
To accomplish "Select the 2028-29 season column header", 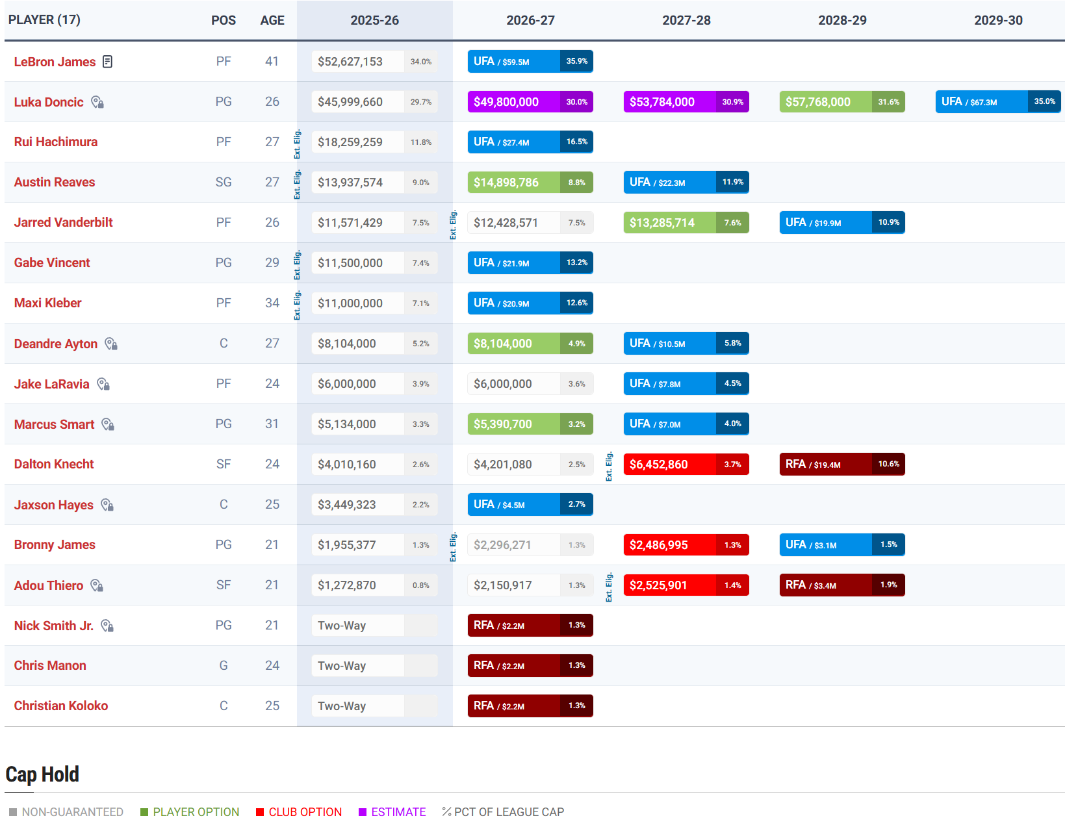I will tap(843, 20).
